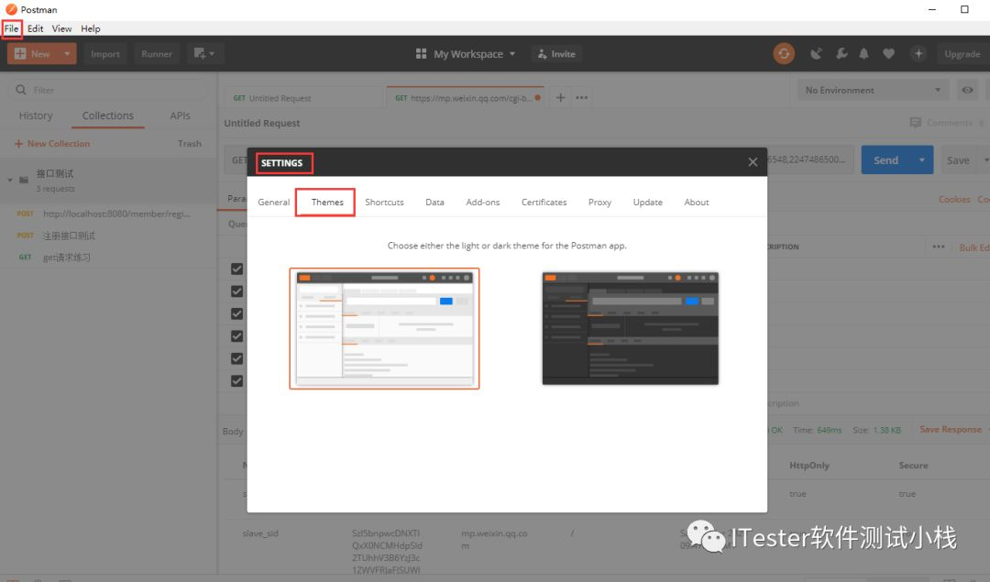Switch to the mp.weixin.qq.com request tab
Viewport: 990px width, 582px height.
[x=467, y=98]
